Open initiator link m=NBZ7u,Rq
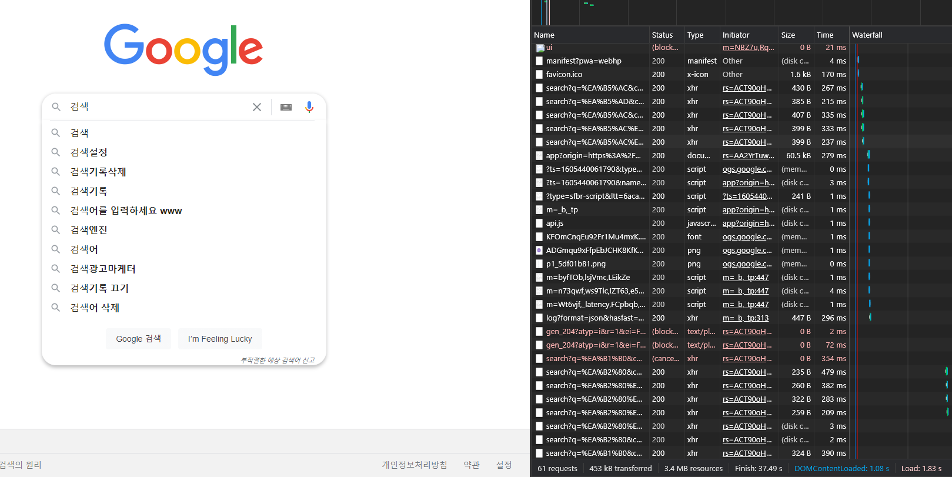The width and height of the screenshot is (952, 477). point(749,48)
